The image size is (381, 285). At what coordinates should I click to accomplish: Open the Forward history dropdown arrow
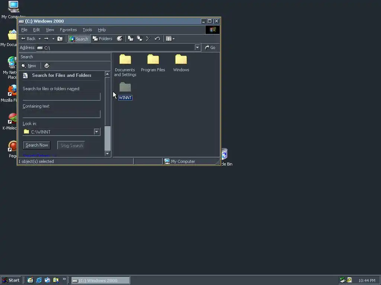click(53, 39)
